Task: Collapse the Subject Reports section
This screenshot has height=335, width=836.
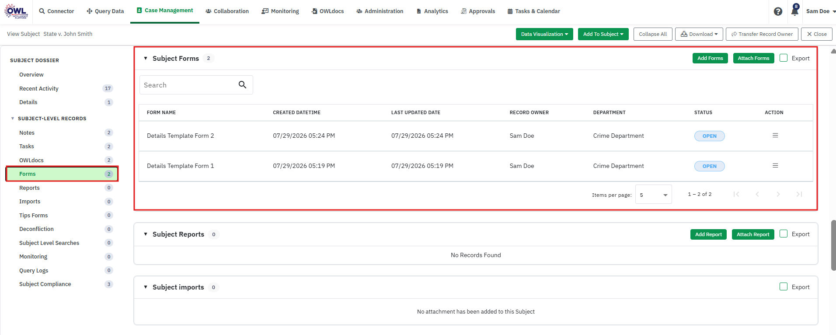Action: tap(146, 234)
